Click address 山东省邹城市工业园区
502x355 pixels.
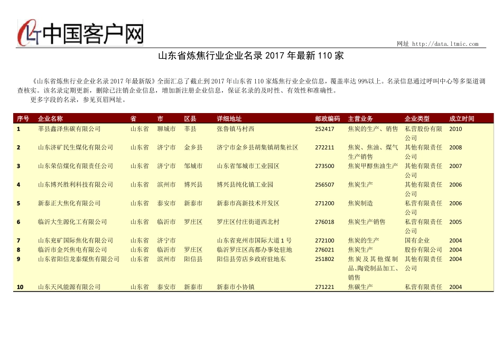click(248, 166)
